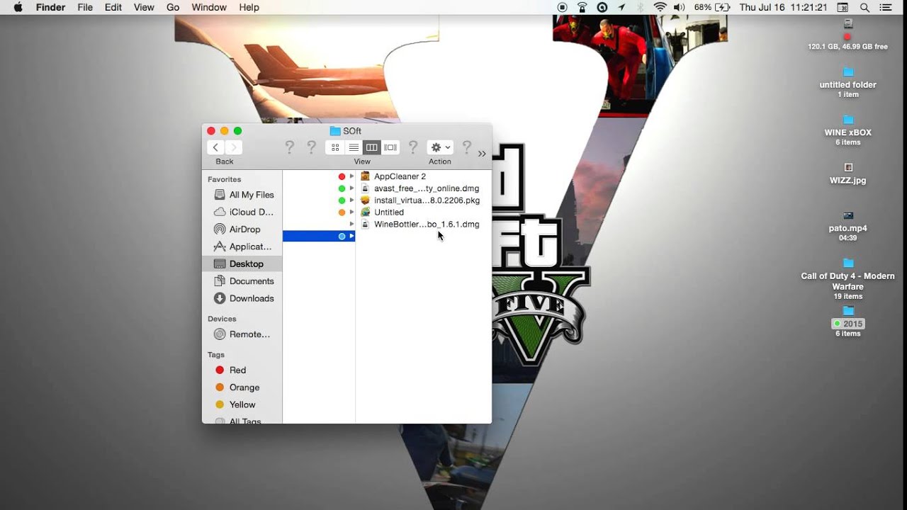Click question-mark icon right of Action button
Viewport: 907px width, 510px height.
click(466, 147)
